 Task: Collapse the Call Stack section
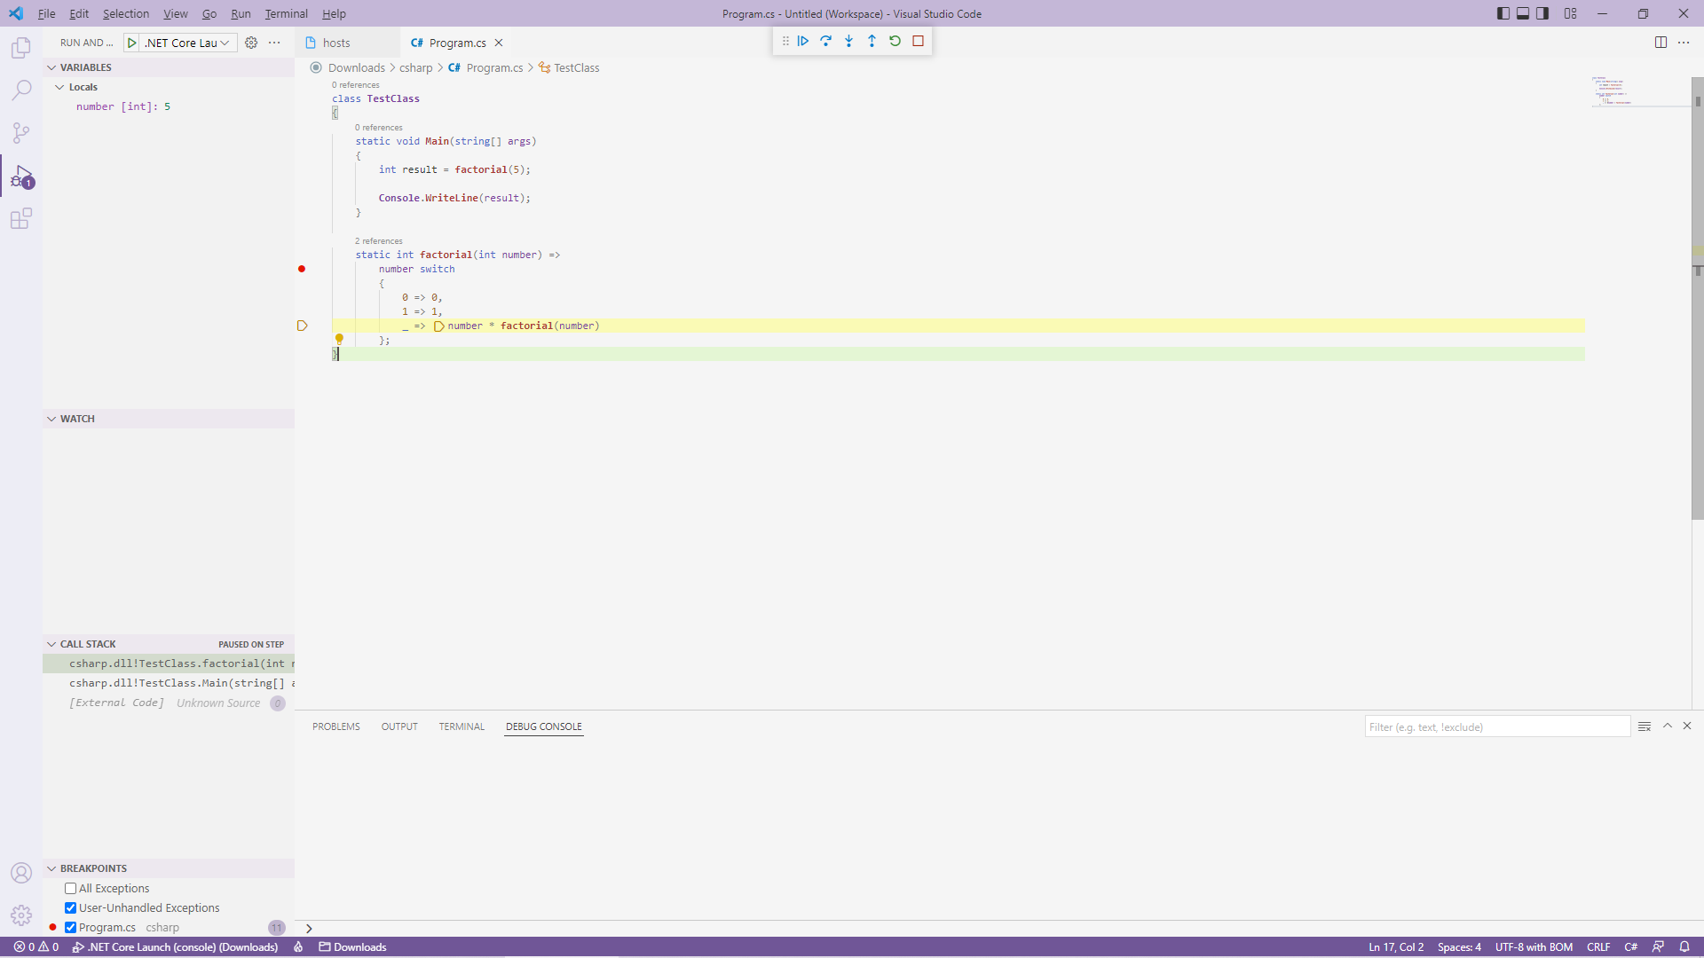pyautogui.click(x=51, y=644)
